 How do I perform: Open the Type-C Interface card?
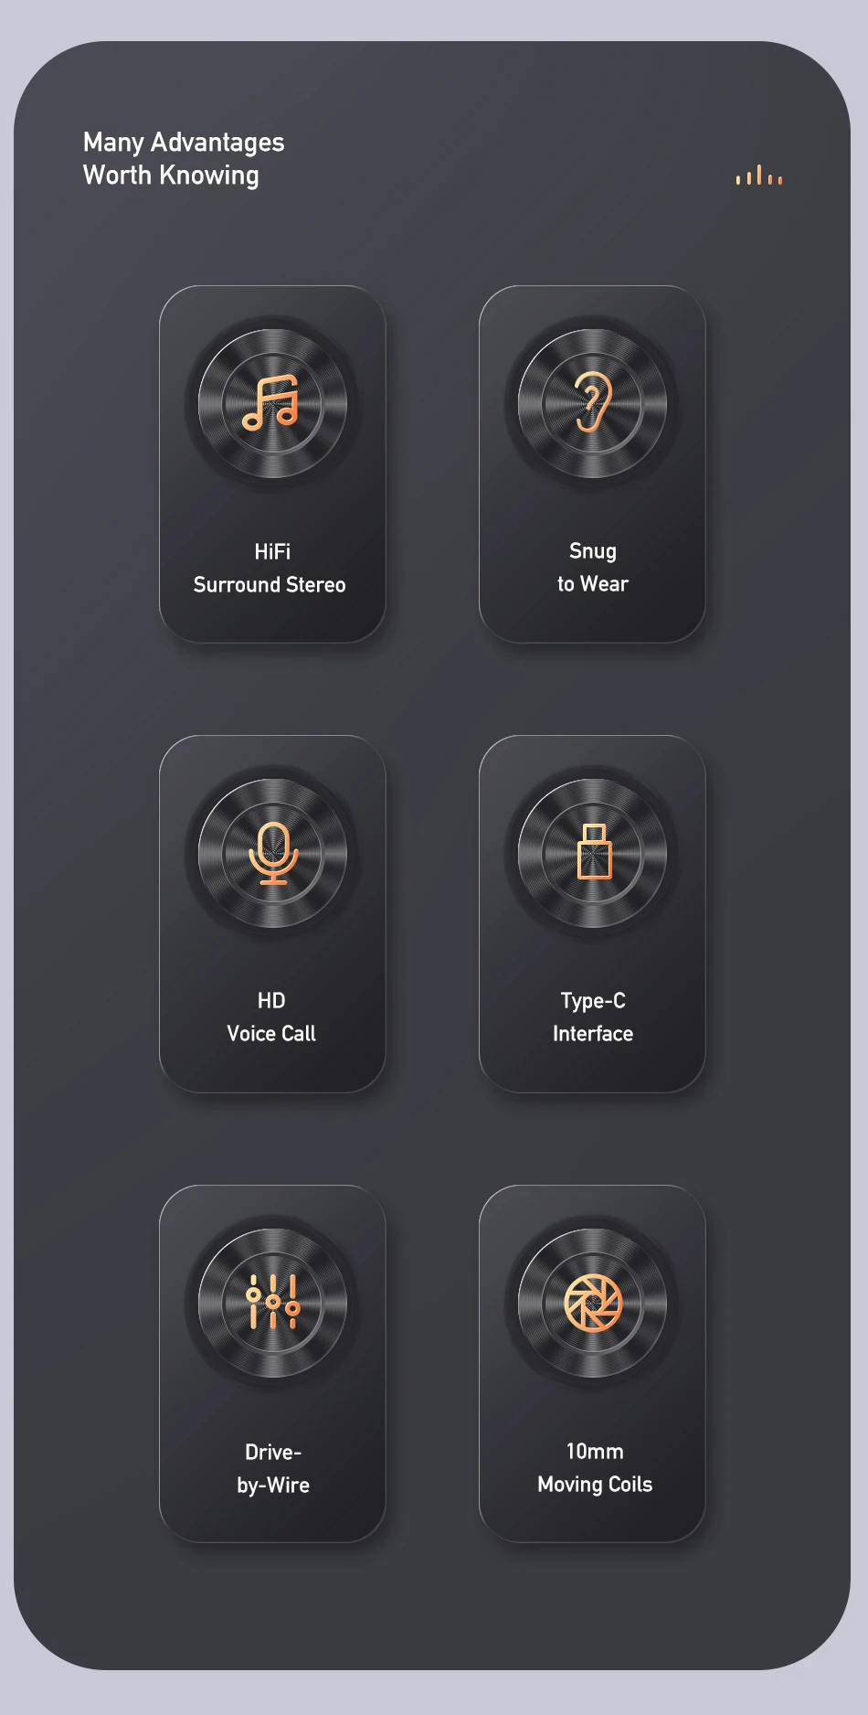pyautogui.click(x=592, y=914)
